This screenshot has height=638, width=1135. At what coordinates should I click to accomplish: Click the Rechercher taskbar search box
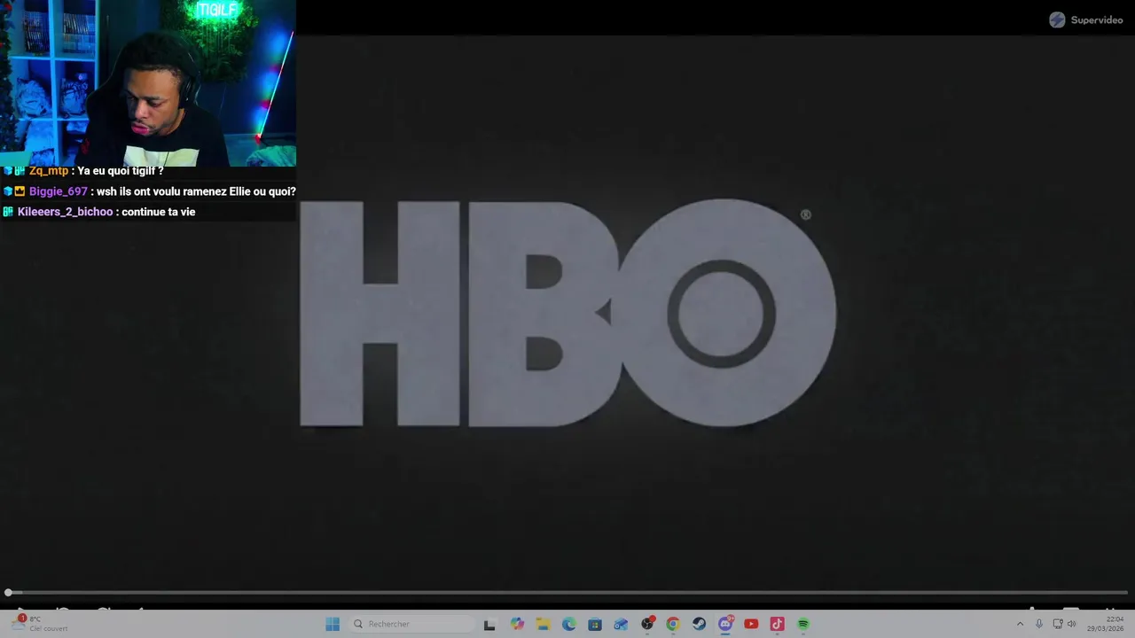(411, 624)
